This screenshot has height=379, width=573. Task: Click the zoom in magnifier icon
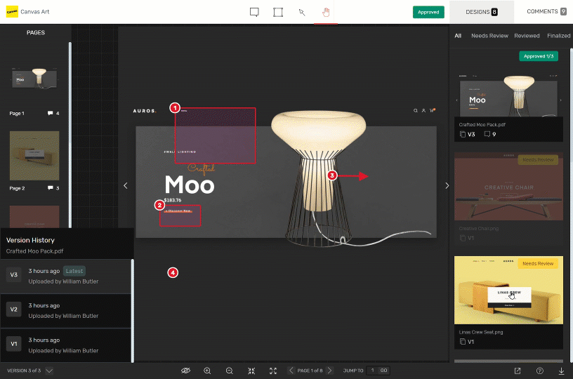point(207,371)
